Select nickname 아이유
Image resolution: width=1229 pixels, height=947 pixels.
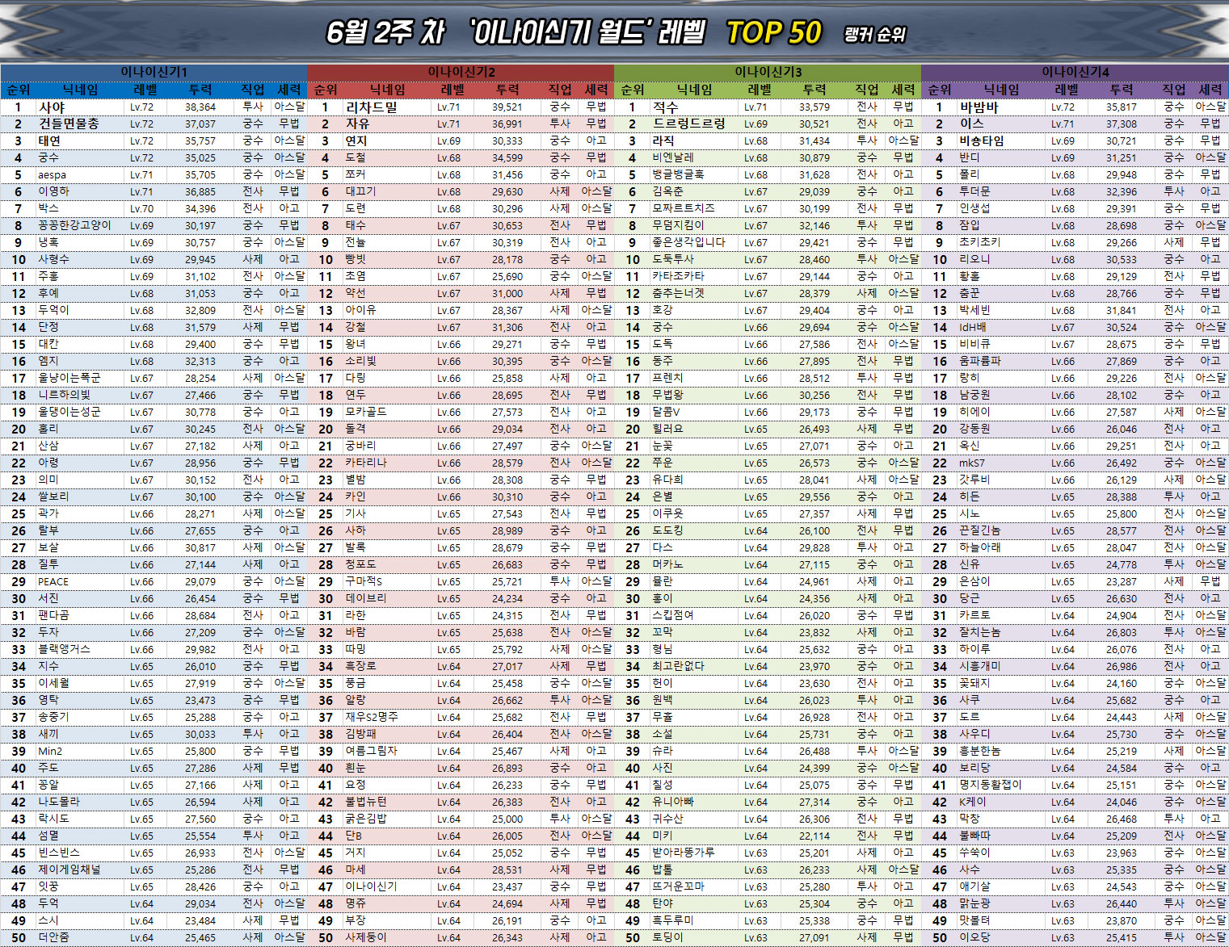coord(360,310)
